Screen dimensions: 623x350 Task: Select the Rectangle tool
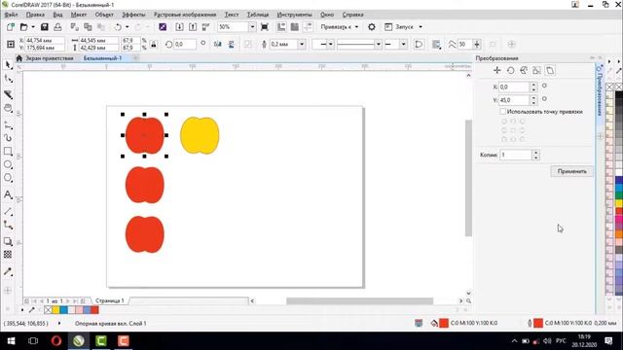coord(8,152)
